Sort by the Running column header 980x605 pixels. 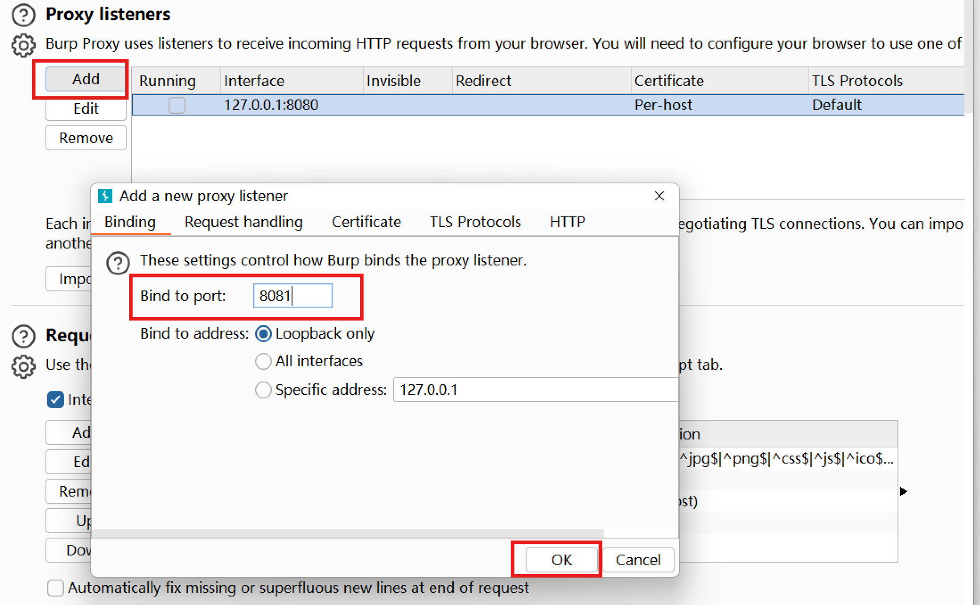pos(177,81)
